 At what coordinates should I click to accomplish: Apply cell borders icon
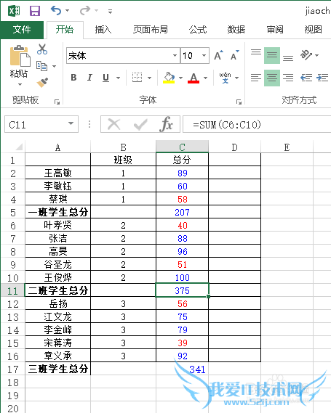click(x=137, y=78)
